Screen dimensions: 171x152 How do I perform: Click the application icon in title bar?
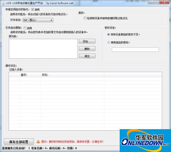tap(3, 3)
